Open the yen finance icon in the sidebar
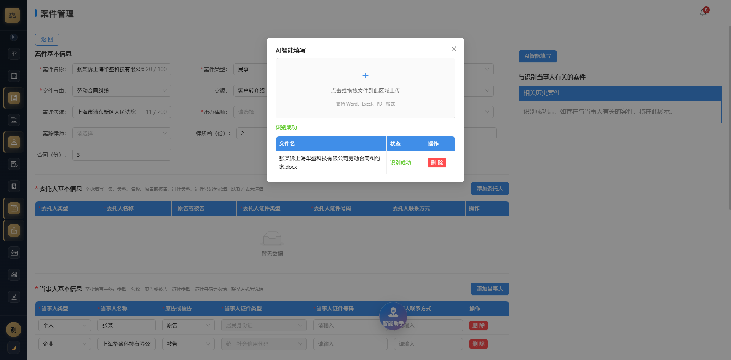 pos(14,208)
